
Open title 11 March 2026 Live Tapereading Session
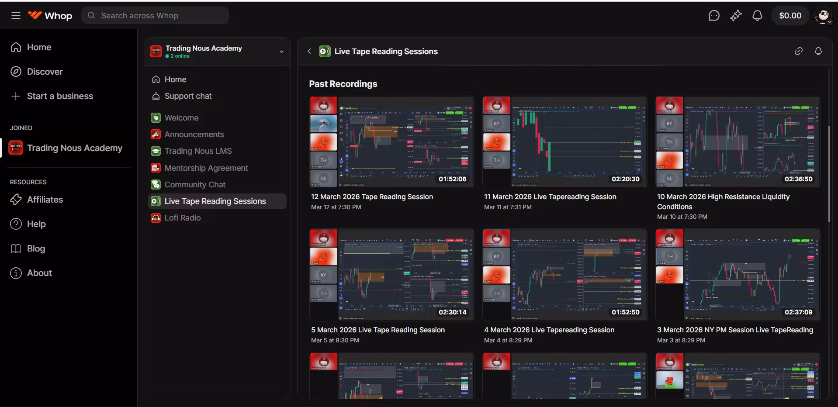550,197
